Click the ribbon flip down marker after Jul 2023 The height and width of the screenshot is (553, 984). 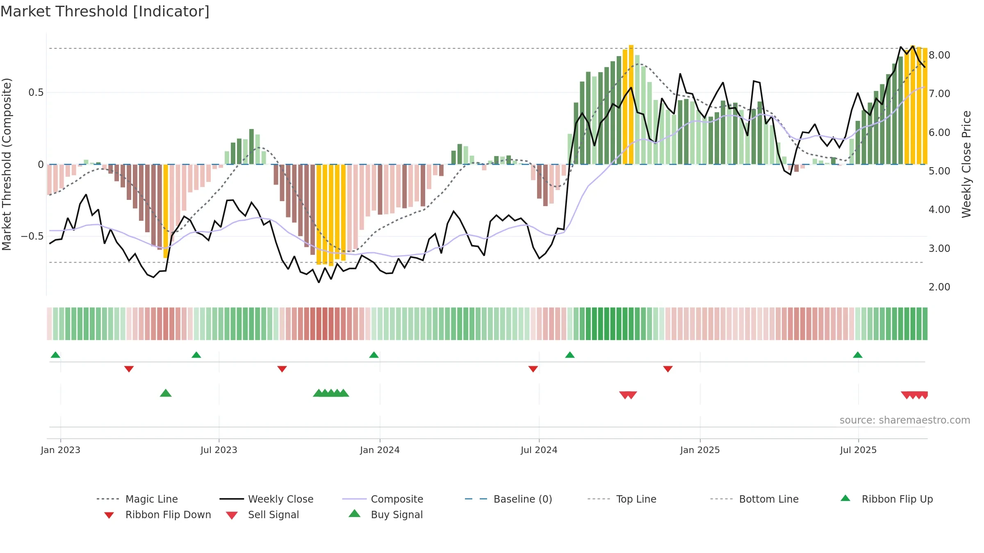282,369
